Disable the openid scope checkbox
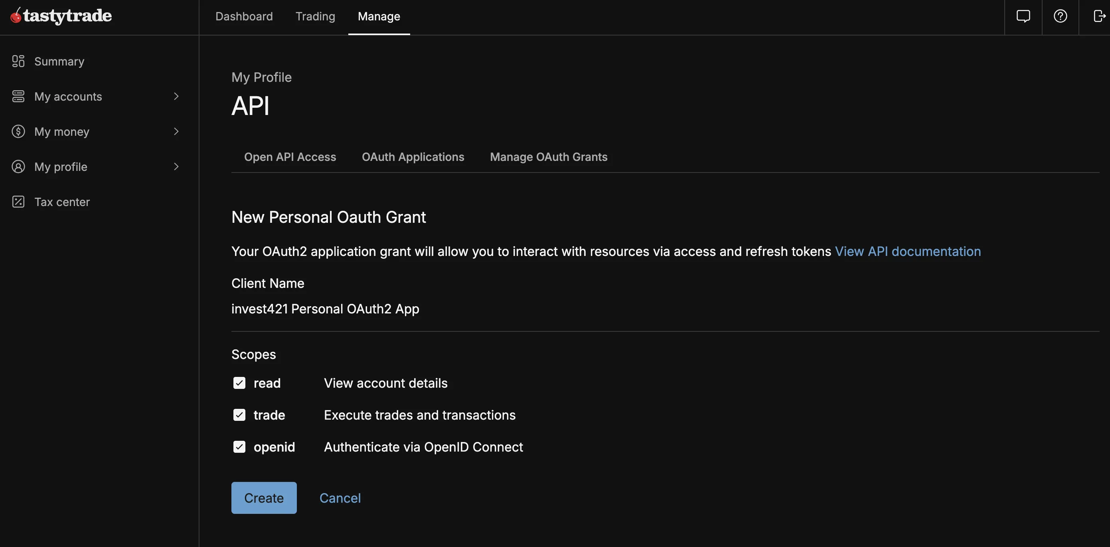Viewport: 1110px width, 547px height. [239, 446]
